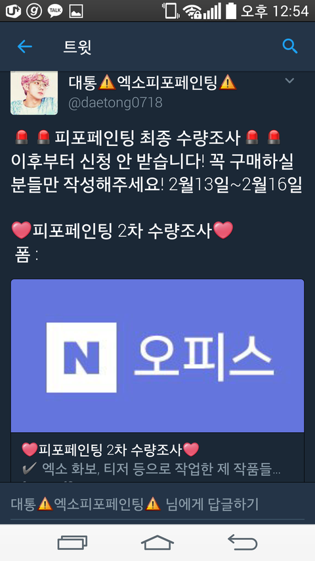Open the search magnifier icon
This screenshot has height=561, width=315.
click(x=289, y=47)
